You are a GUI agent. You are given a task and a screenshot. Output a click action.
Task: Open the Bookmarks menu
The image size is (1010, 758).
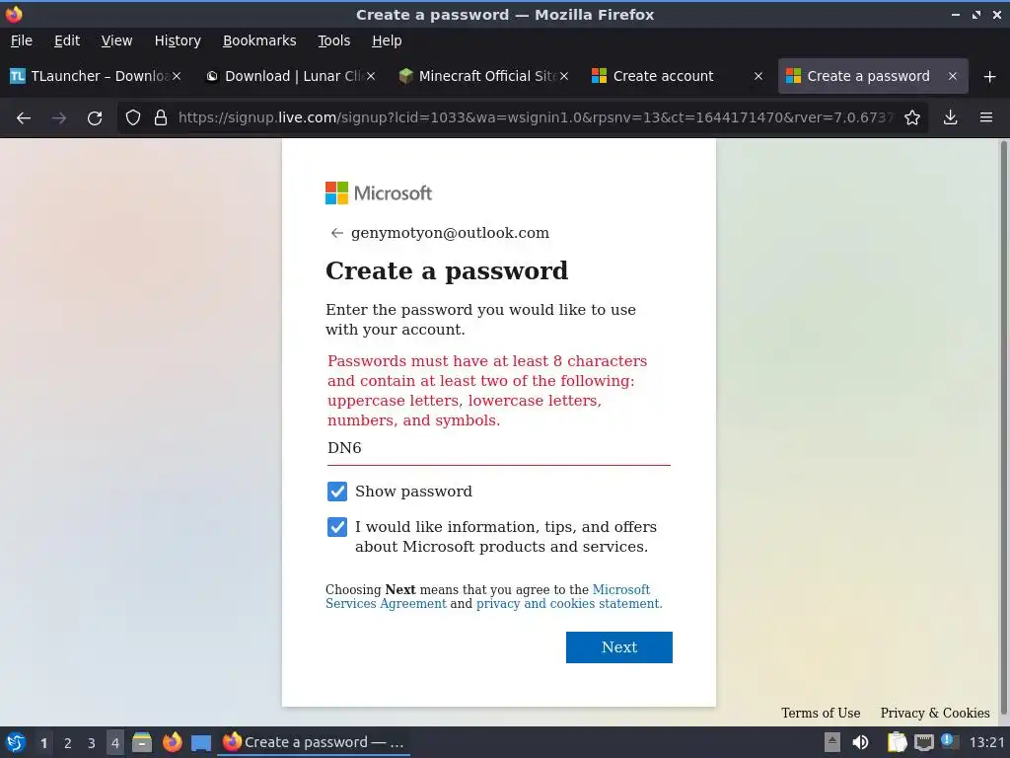(x=259, y=40)
